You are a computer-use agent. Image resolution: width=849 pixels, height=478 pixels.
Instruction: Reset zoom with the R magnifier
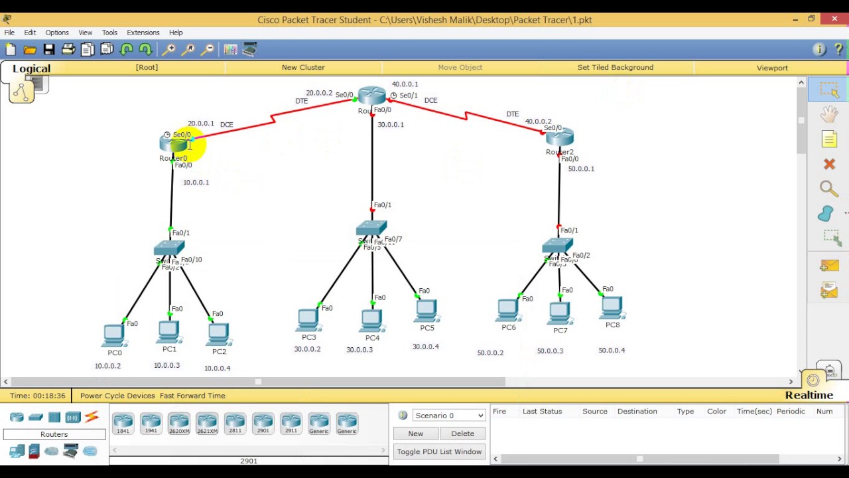point(188,49)
